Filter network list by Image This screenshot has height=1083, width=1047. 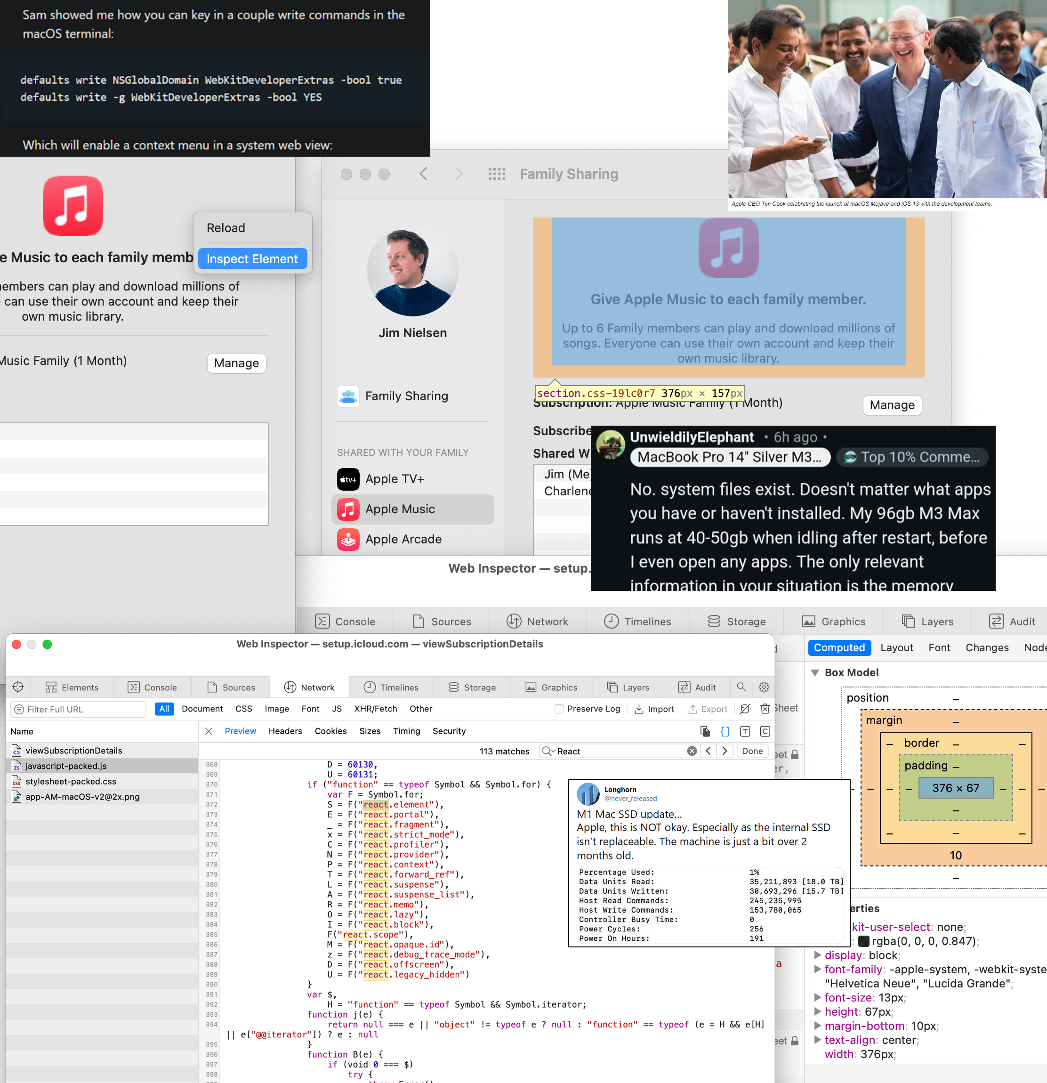[277, 709]
